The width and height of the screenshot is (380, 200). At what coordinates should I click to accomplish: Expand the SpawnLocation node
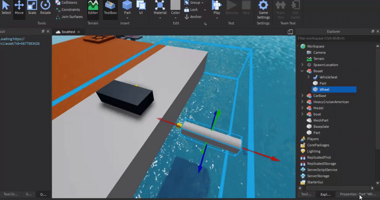(x=302, y=65)
